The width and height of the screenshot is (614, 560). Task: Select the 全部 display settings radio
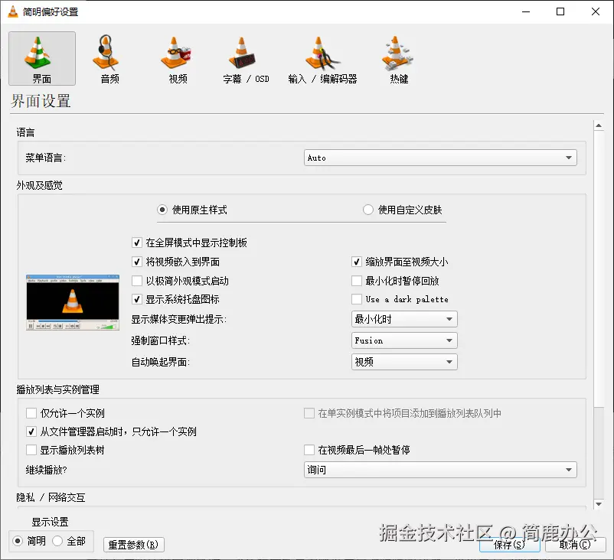coord(57,541)
